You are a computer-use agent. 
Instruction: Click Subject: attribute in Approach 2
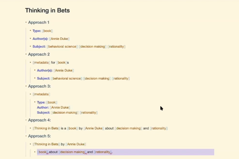[43, 79]
